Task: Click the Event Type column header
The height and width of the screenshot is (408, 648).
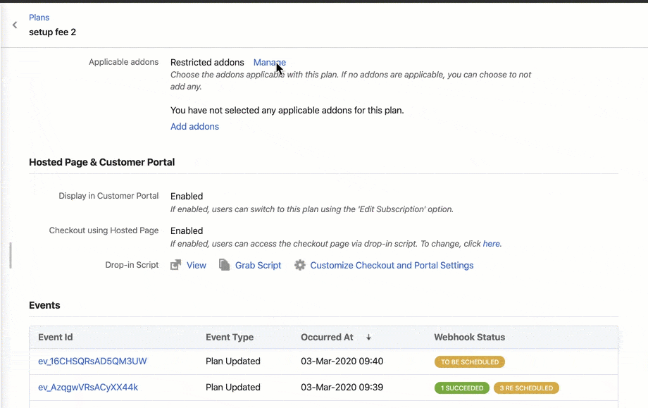Action: click(x=230, y=338)
